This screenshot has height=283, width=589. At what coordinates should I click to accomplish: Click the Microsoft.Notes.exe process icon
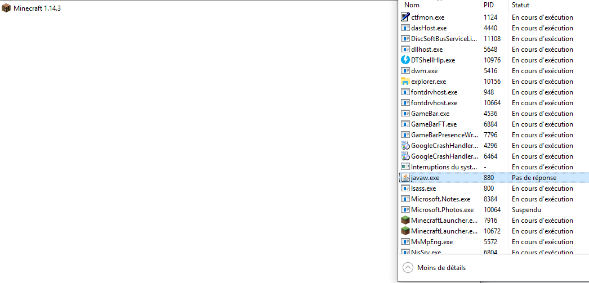(405, 199)
